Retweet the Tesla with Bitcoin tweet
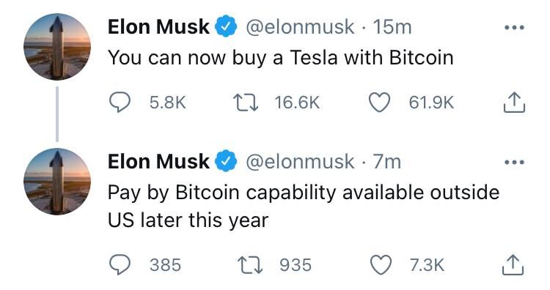 tap(246, 103)
